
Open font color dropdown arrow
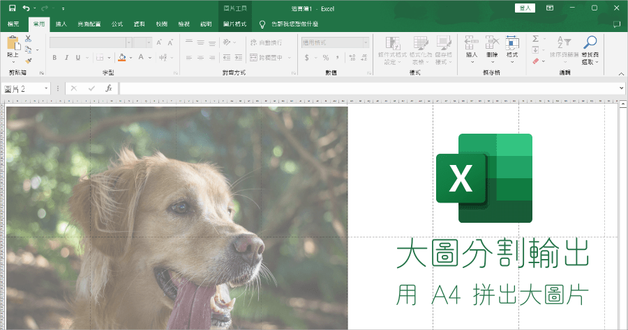[x=150, y=58]
